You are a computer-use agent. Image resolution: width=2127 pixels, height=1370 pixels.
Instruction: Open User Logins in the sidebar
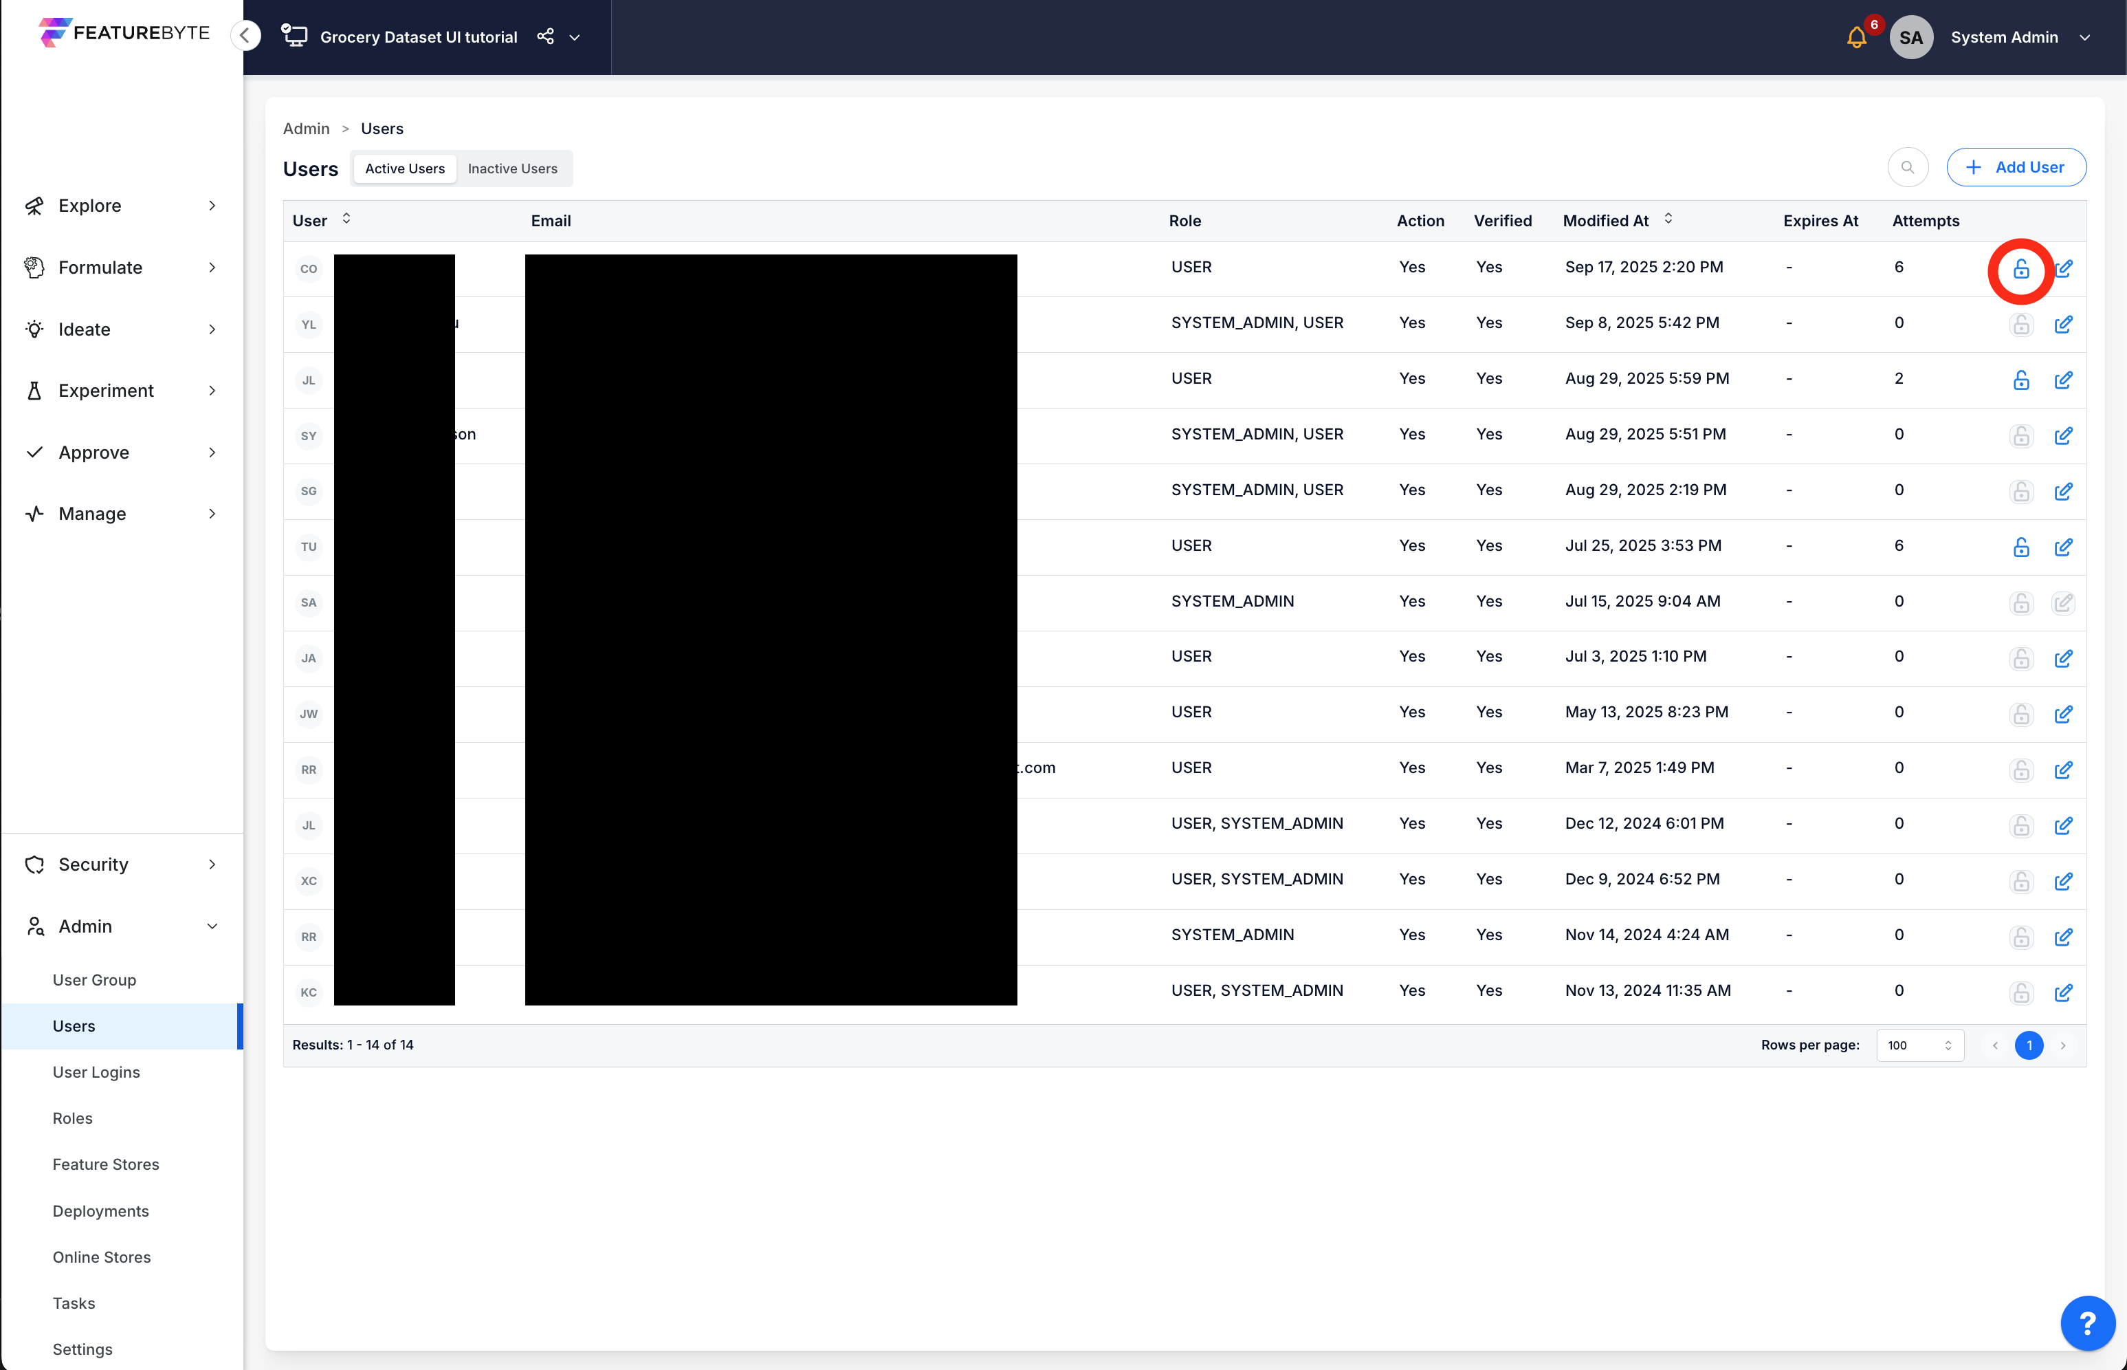96,1072
